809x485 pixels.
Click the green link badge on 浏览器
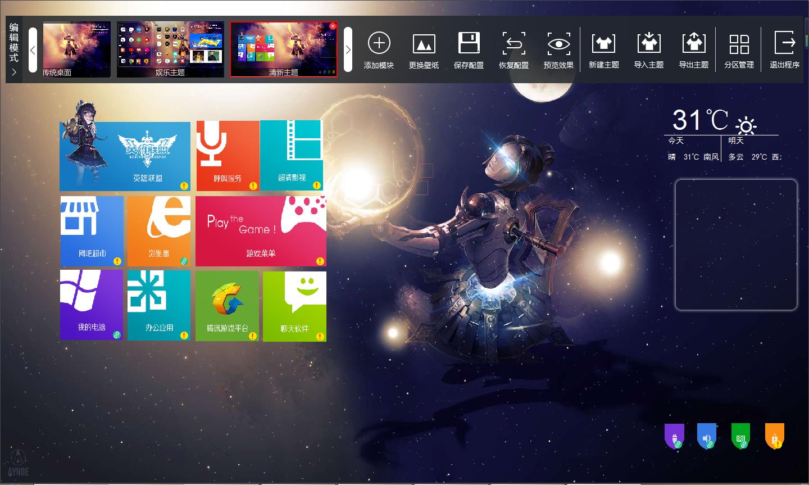point(184,261)
